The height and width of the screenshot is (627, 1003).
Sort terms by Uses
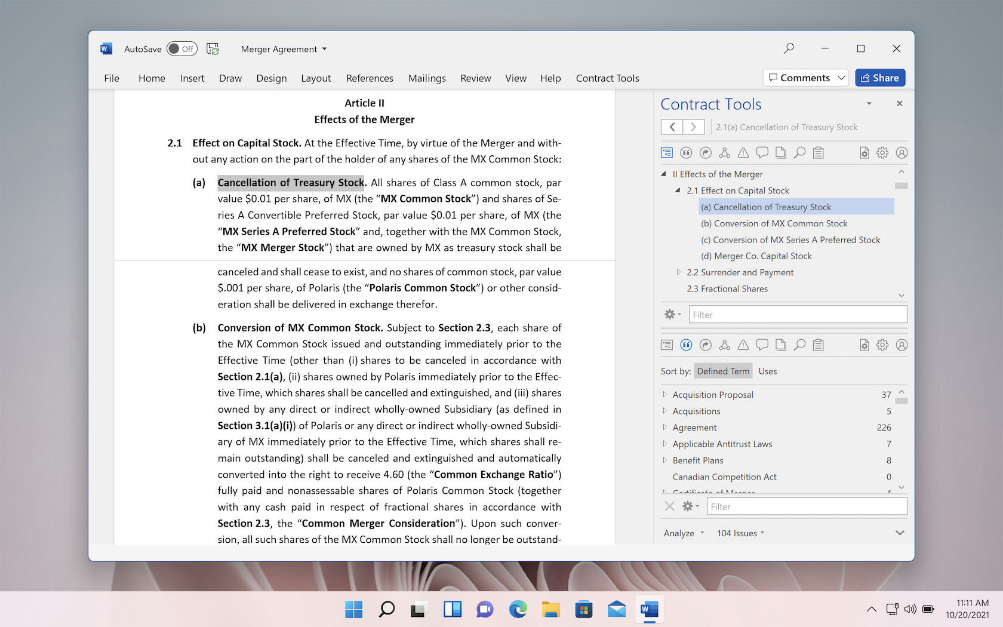[768, 371]
